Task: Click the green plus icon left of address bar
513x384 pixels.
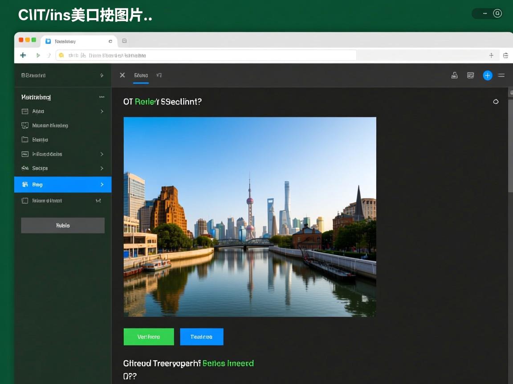Action: (23, 55)
